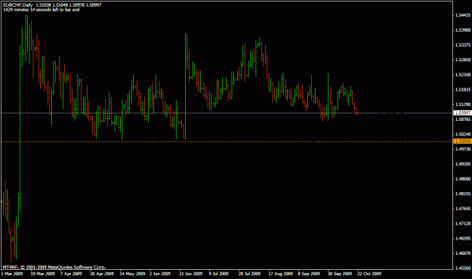Click the 30 Sep 2009 date label
472x279 pixels.
(x=340, y=274)
